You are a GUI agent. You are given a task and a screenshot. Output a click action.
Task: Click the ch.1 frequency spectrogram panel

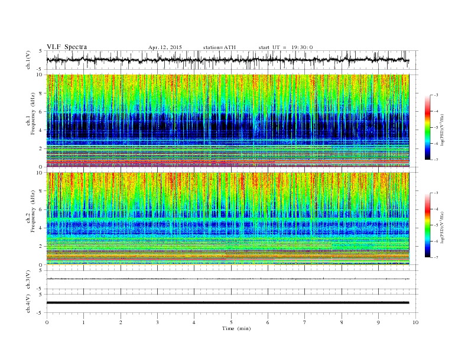point(227,121)
